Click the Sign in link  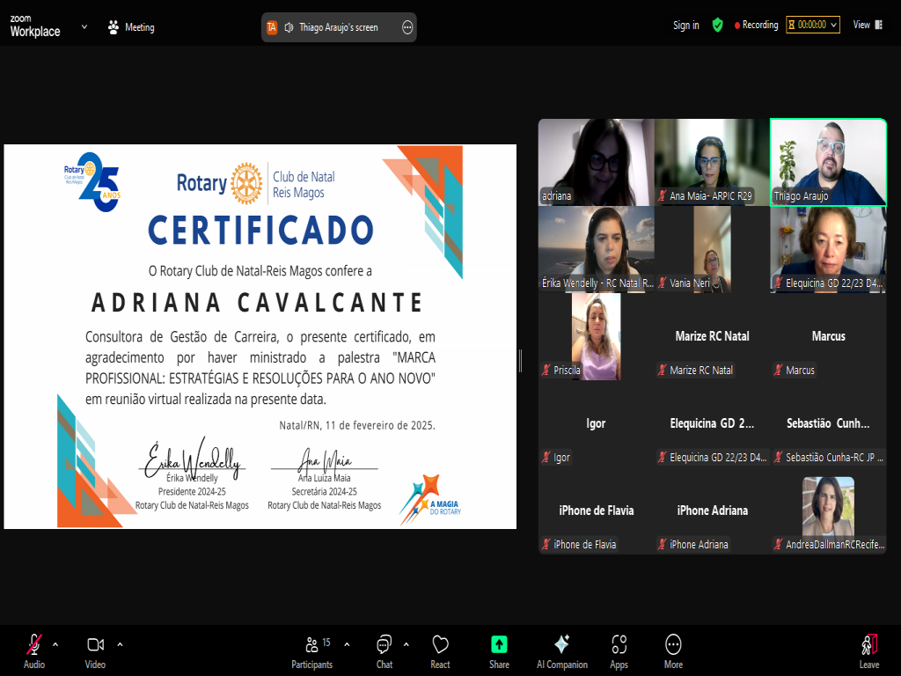pos(685,26)
